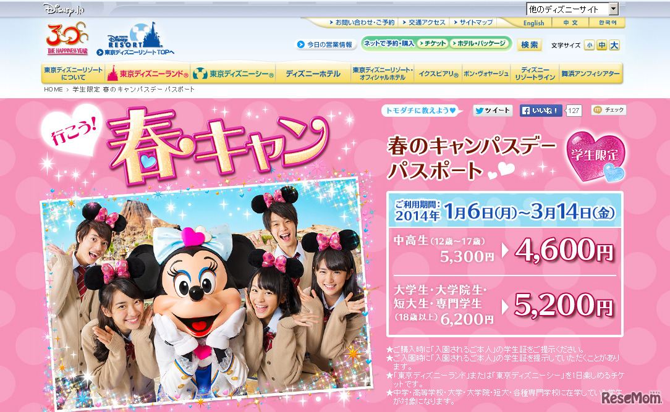Click the Facebook like count 127
The image size is (670, 412).
574,111
